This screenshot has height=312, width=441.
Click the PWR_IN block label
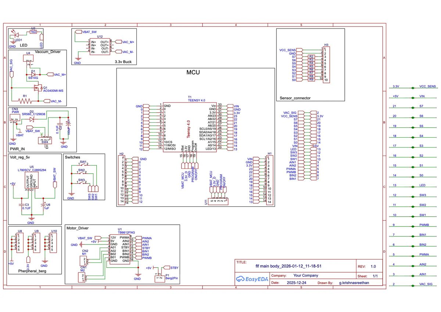click(18, 149)
